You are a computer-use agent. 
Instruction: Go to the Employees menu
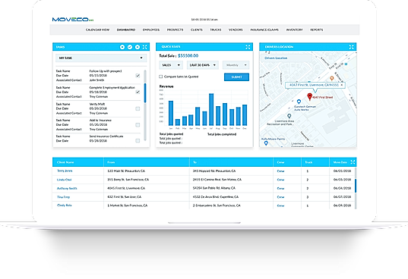(151, 30)
